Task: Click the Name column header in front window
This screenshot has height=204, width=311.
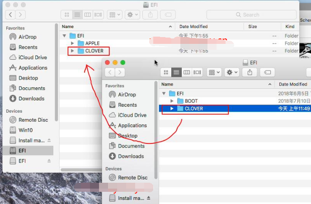Action: tap(167, 84)
